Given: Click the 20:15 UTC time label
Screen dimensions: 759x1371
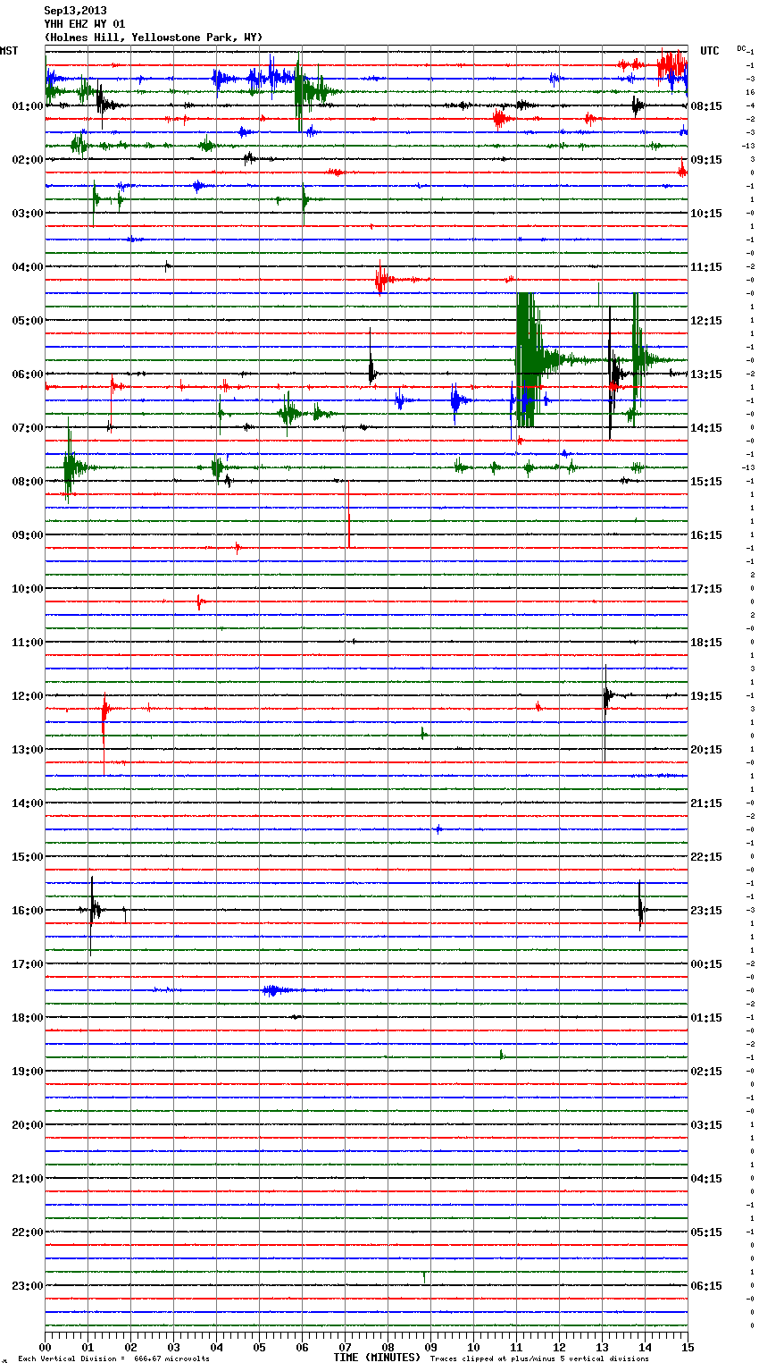Looking at the screenshot, I should (706, 750).
